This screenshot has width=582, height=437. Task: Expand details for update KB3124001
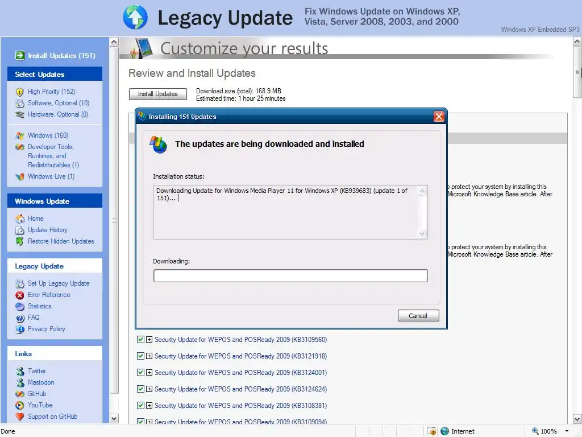pos(149,372)
